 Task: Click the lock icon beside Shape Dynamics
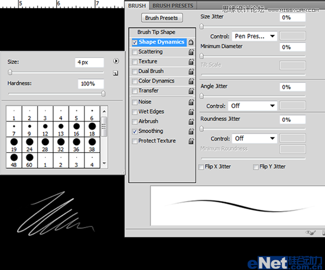pyautogui.click(x=191, y=42)
